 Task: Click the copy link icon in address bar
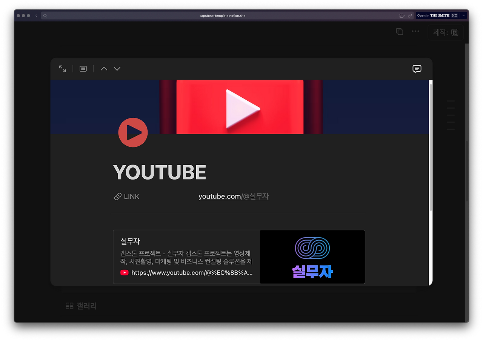coord(410,16)
